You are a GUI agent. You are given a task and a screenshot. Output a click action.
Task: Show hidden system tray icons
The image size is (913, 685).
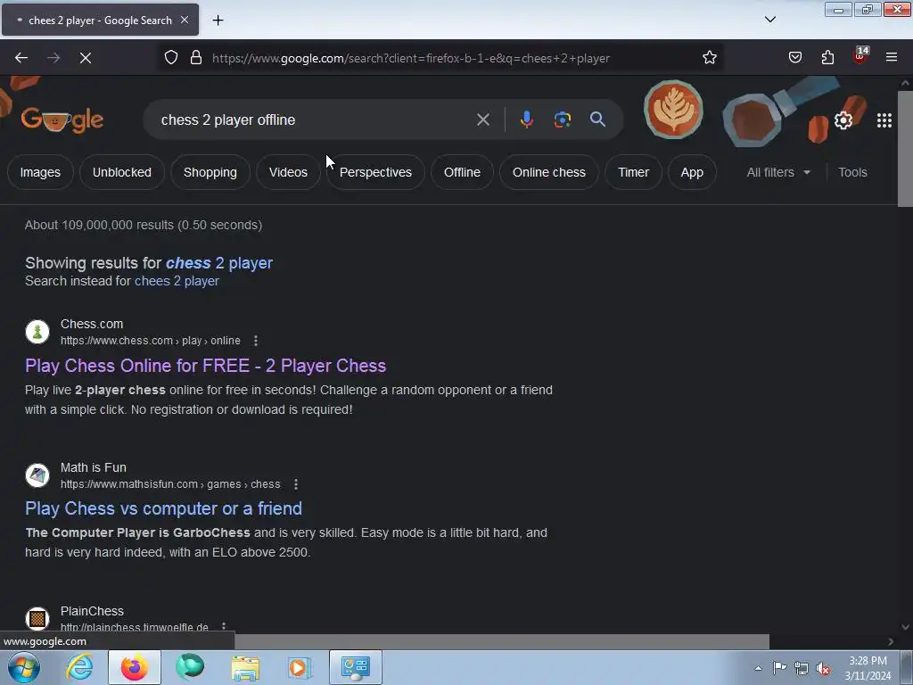coord(758,668)
